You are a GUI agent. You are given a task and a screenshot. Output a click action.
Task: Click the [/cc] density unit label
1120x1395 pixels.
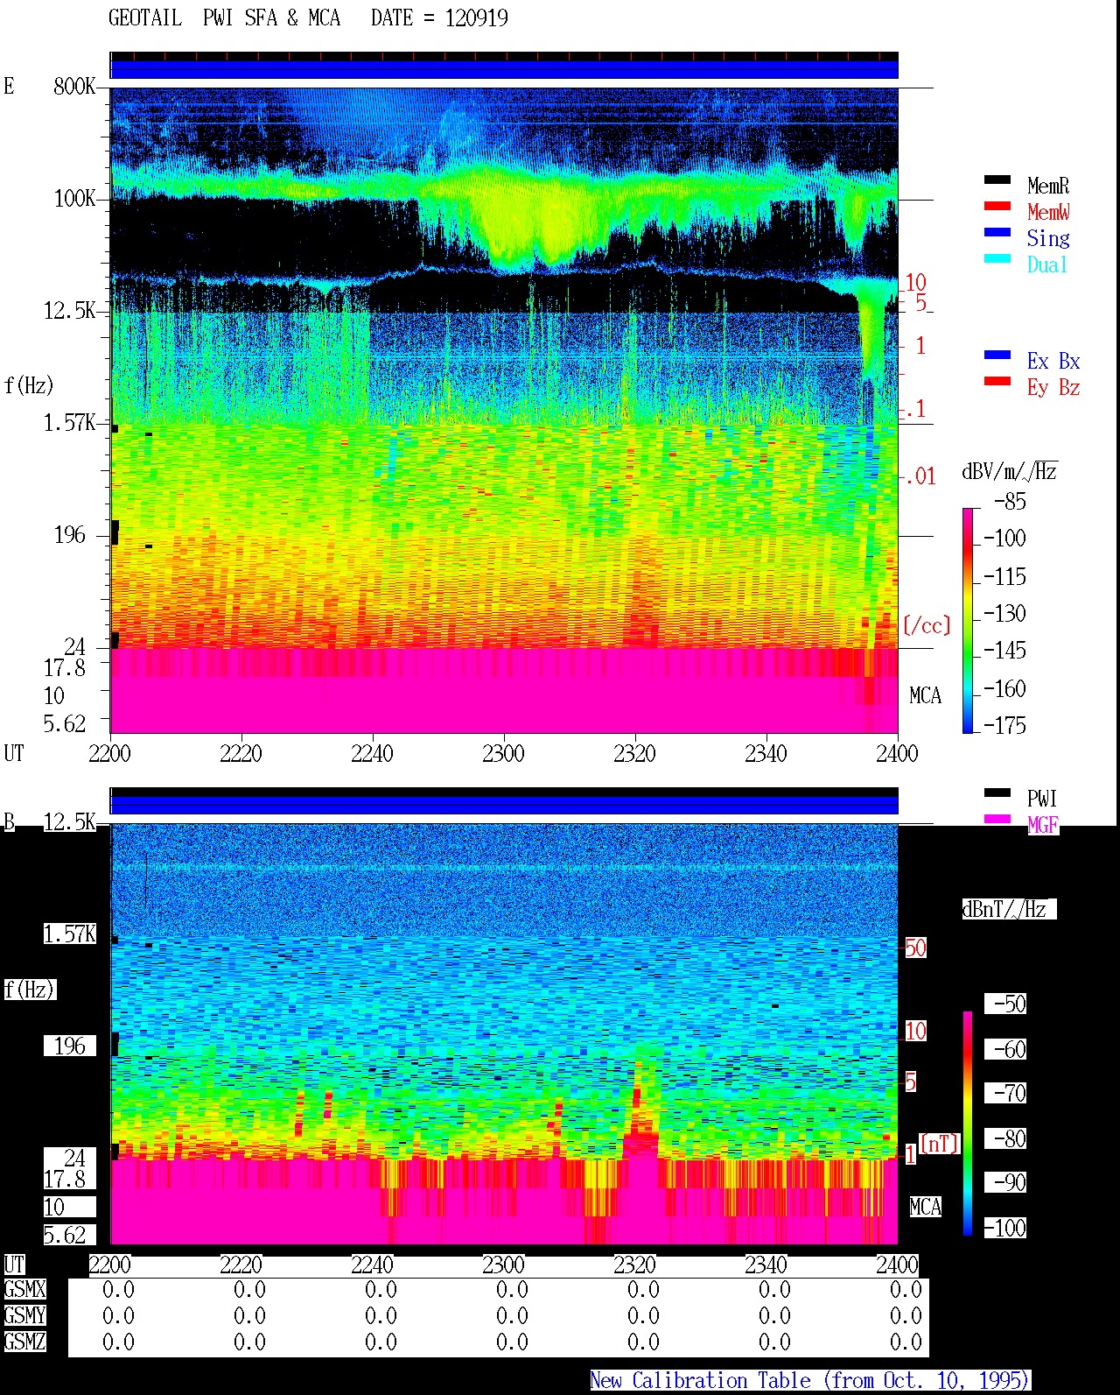927,625
